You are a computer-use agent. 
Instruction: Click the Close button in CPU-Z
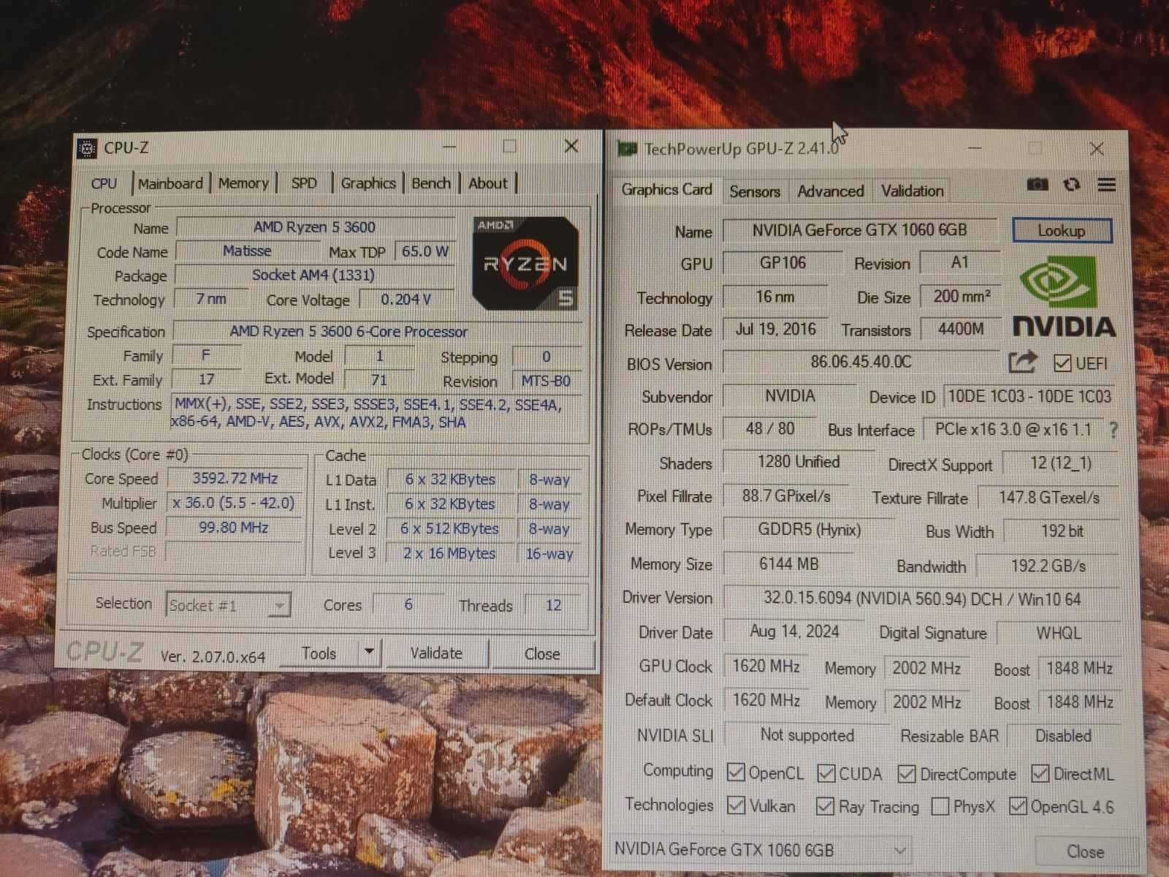[542, 653]
